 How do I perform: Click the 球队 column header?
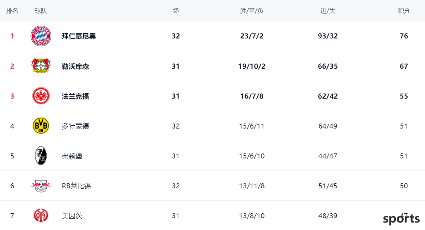(x=41, y=11)
